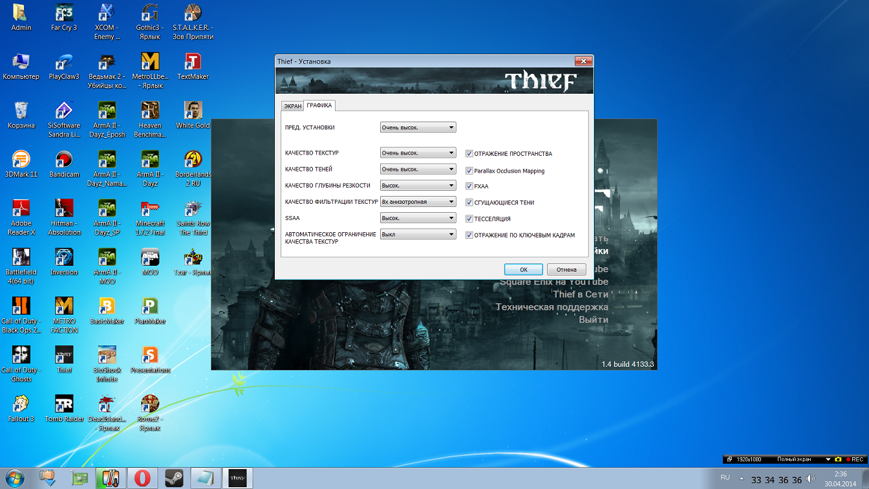Viewport: 869px width, 489px height.
Task: Select the Fallout 3 desktop icon
Action: pyautogui.click(x=21, y=409)
